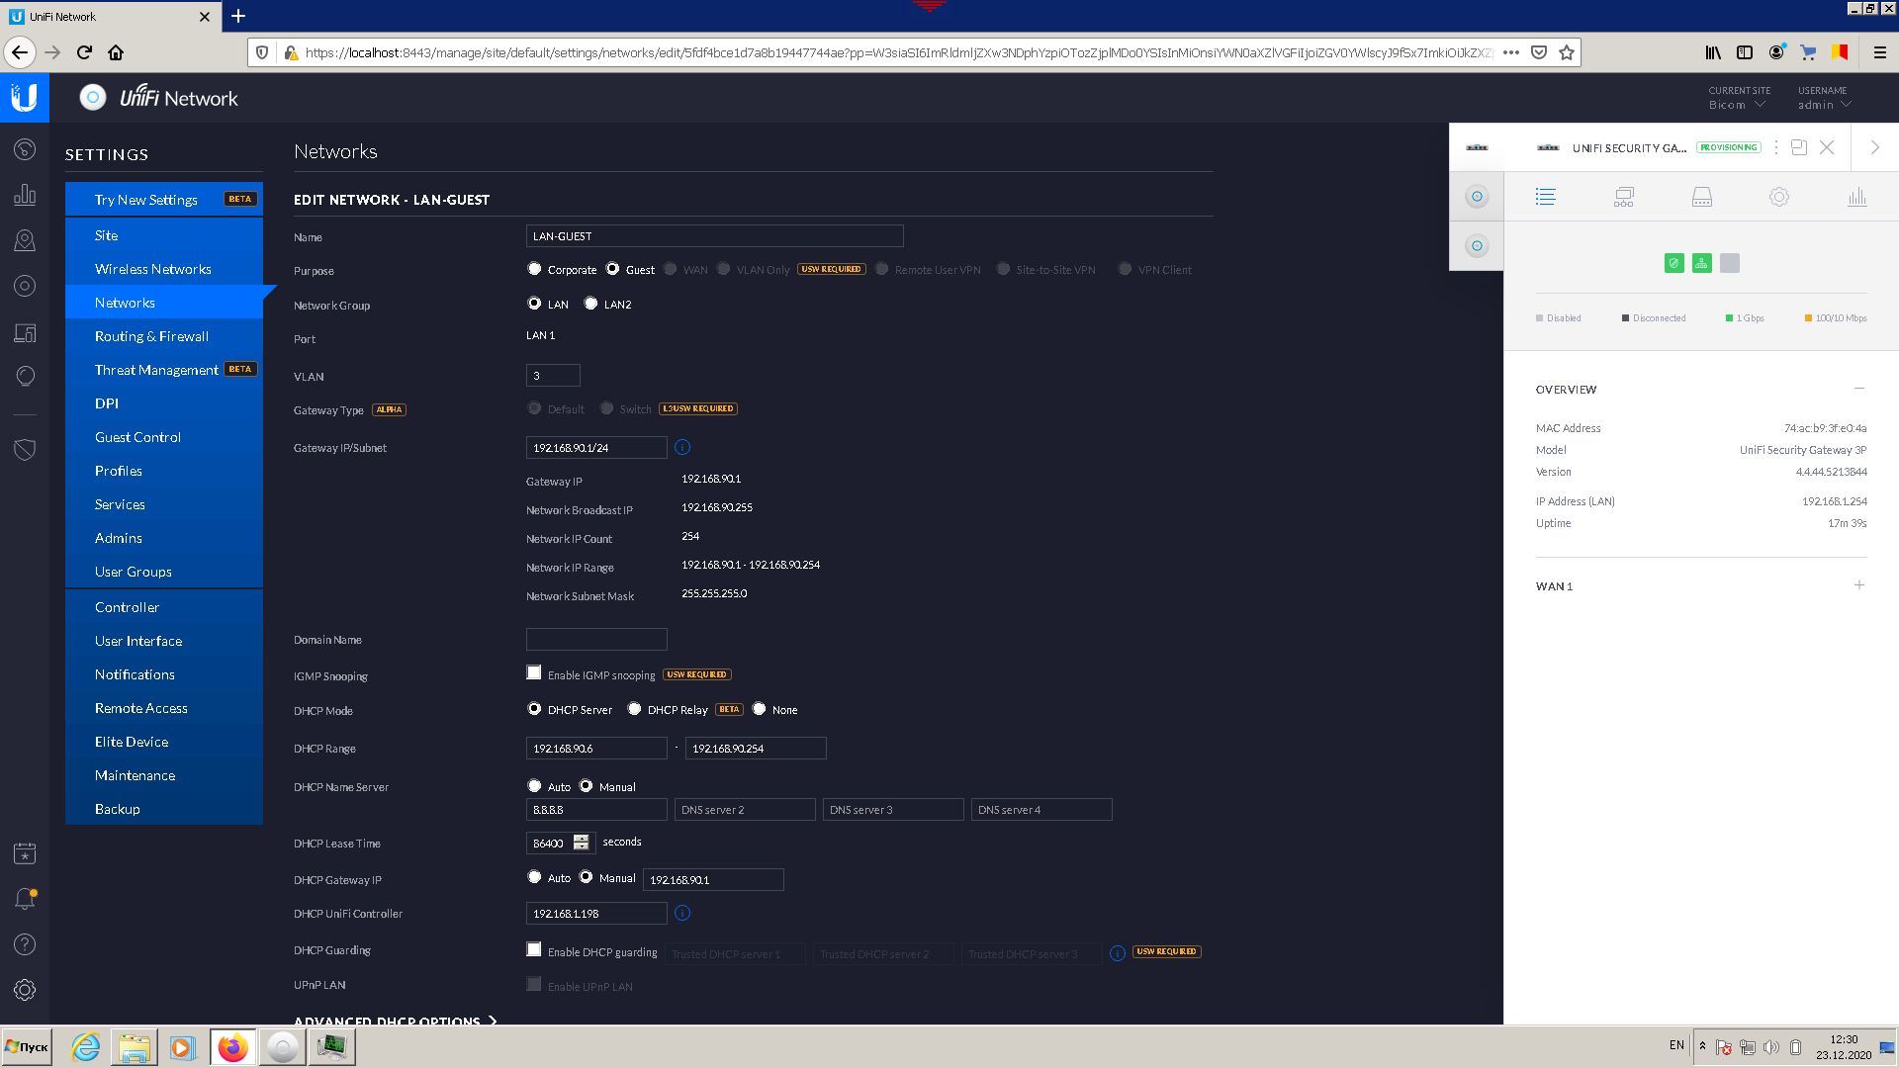The height and width of the screenshot is (1068, 1899).
Task: Open Internet Explorer in the taskbar
Action: (x=86, y=1047)
